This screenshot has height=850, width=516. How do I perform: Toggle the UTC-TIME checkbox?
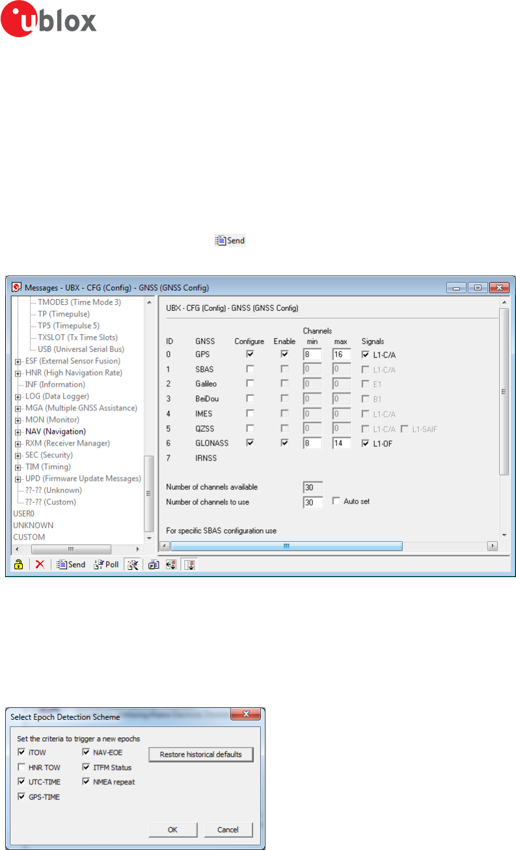[23, 782]
